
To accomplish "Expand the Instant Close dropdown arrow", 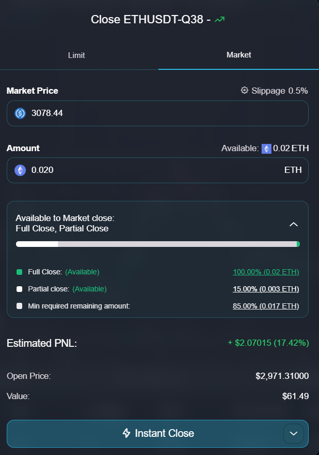I will [293, 434].
